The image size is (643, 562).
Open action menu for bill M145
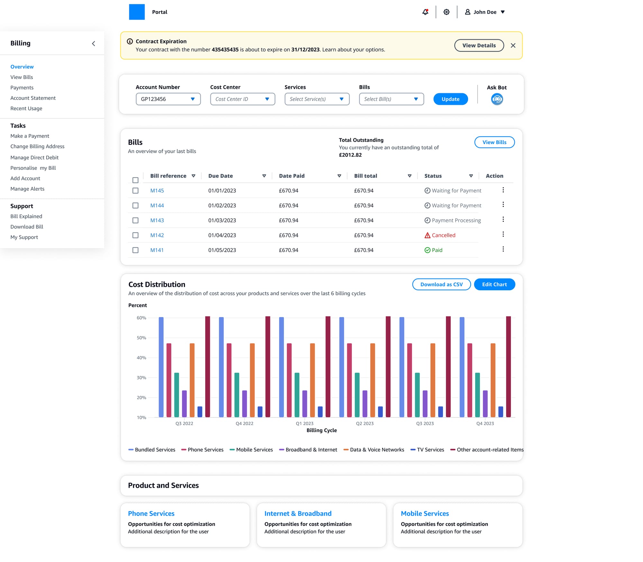[x=503, y=190]
